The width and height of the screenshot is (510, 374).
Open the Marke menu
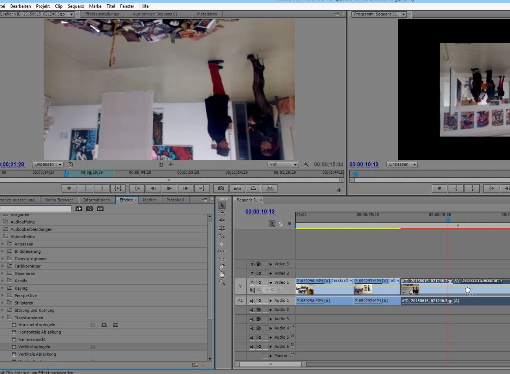tap(95, 6)
